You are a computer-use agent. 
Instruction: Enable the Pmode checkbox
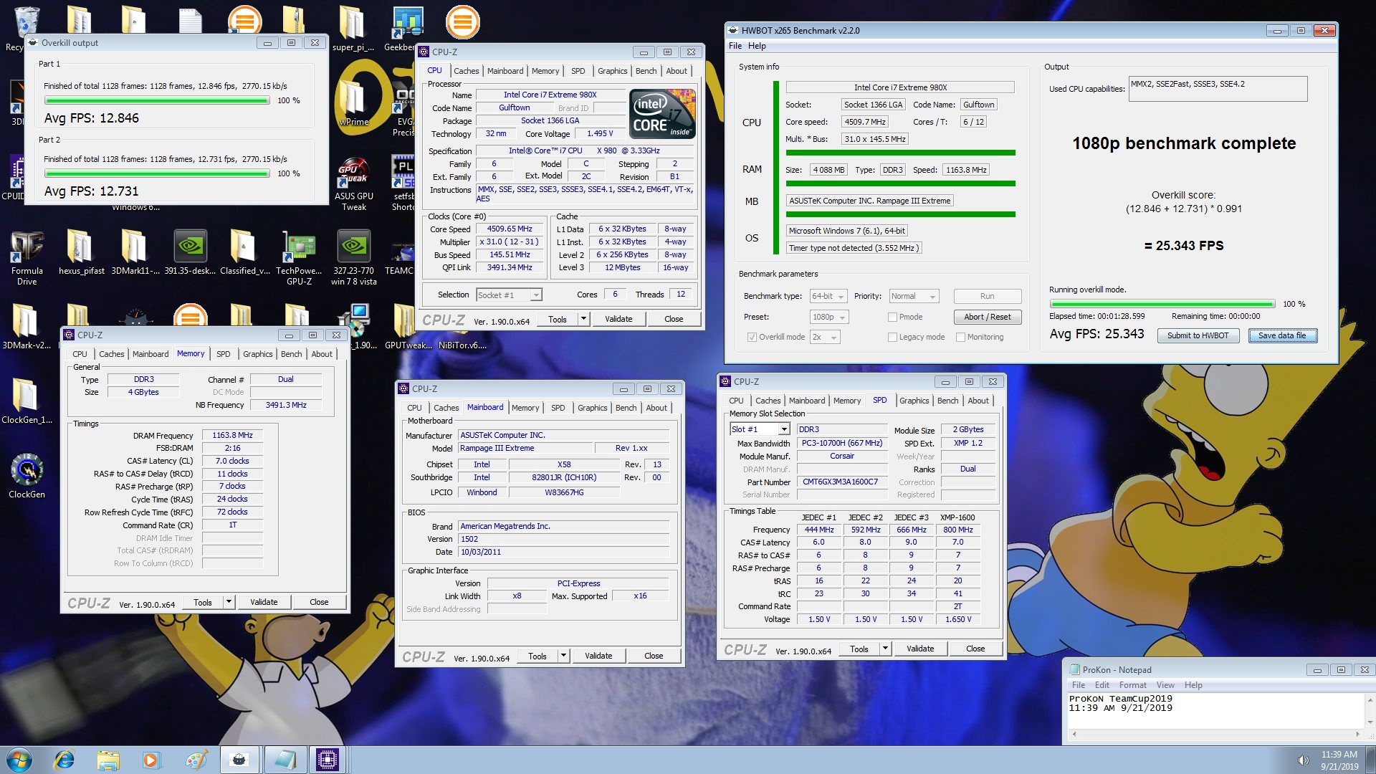point(892,317)
